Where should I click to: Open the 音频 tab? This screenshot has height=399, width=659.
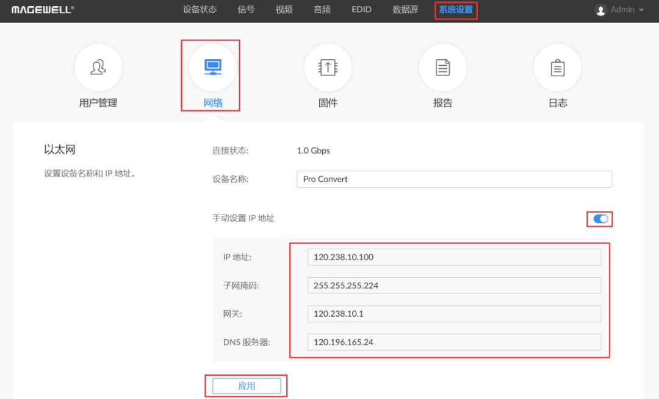pyautogui.click(x=322, y=10)
